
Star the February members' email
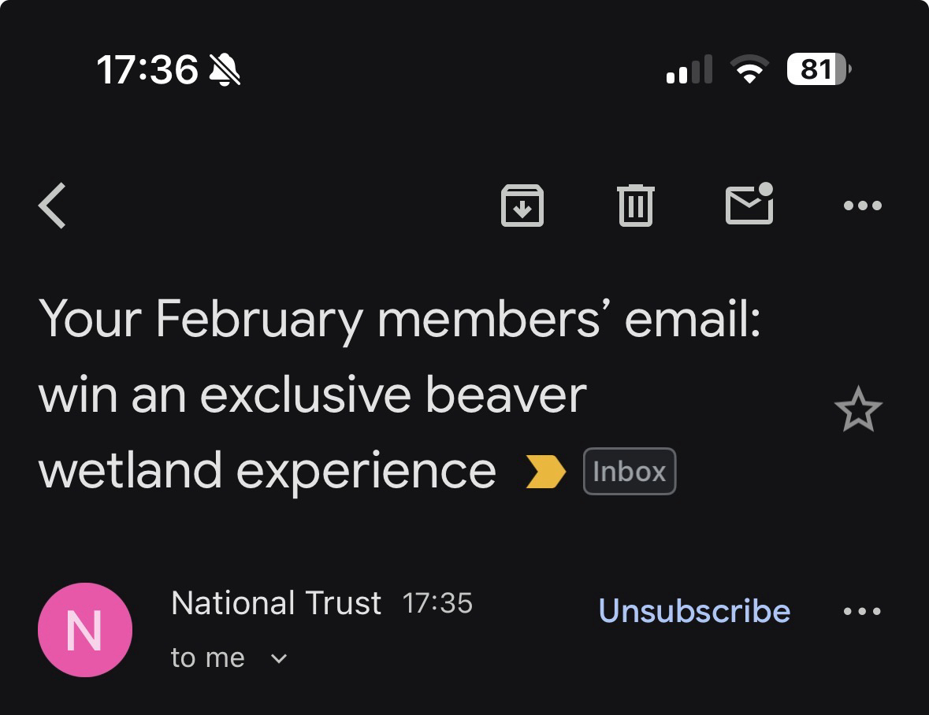pos(857,409)
